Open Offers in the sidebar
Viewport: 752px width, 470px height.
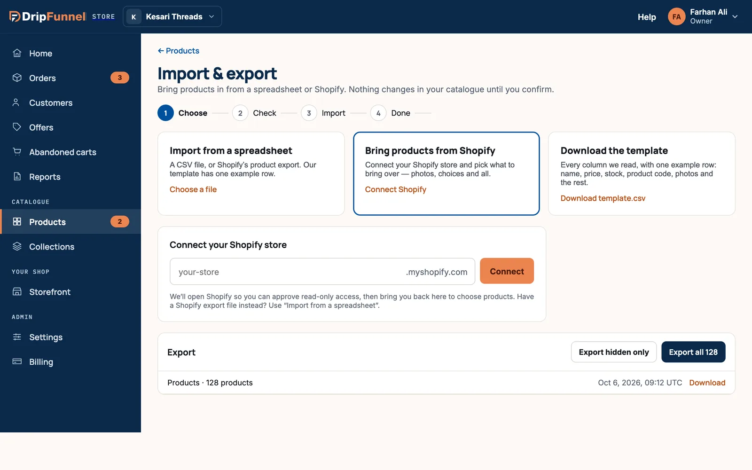70,127
